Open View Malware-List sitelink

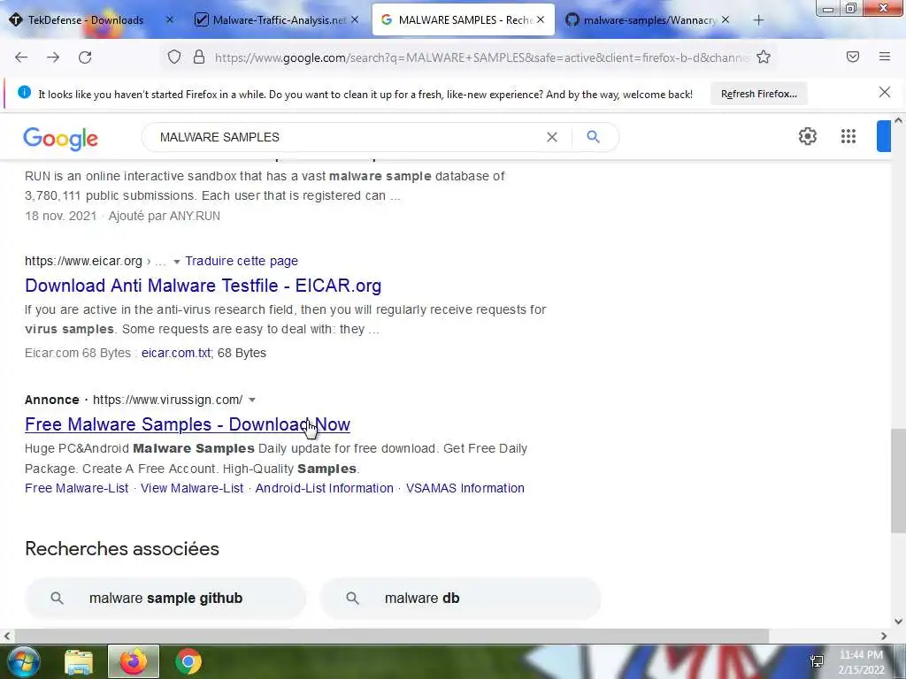pyautogui.click(x=192, y=488)
